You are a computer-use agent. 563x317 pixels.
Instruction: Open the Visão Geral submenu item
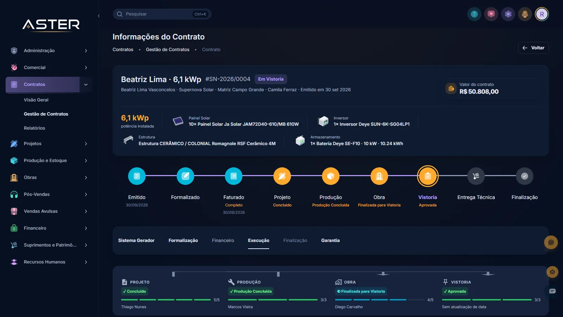click(x=36, y=100)
